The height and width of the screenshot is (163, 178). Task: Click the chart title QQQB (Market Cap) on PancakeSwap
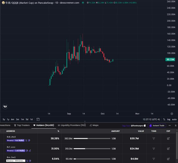[42, 3]
